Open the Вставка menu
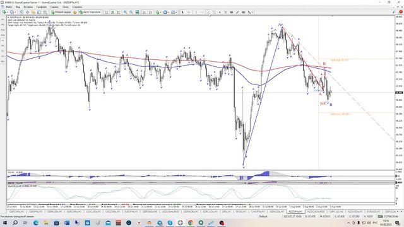Viewport: 404px width, 227px height. coord(28,7)
